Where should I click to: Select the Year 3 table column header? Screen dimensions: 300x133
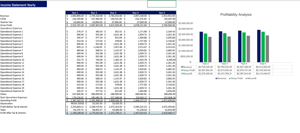click(113, 13)
